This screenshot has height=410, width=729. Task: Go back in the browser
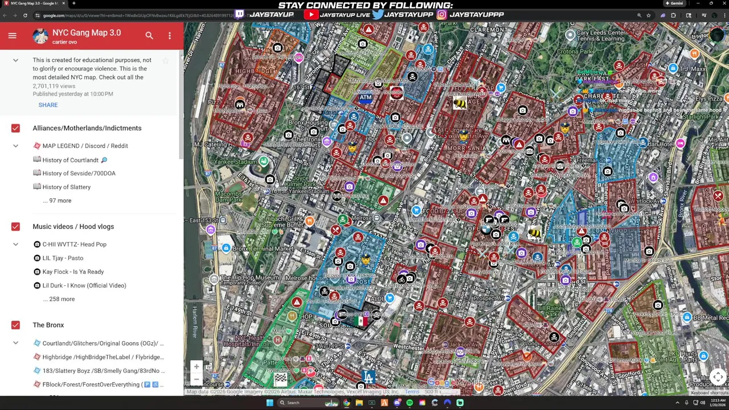[x=5, y=15]
